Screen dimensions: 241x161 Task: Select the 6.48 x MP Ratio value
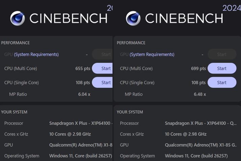[200, 94]
